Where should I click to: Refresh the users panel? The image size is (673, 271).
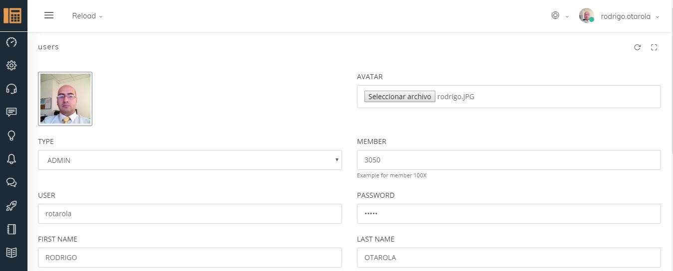pos(637,47)
